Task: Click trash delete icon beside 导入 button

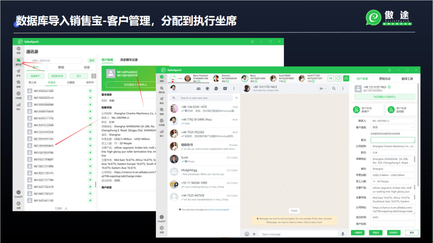Action: pyautogui.click(x=93, y=76)
